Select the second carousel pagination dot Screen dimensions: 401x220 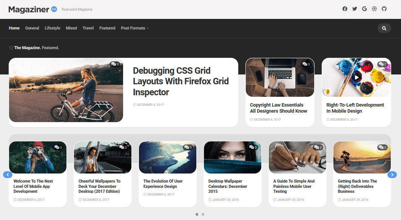[203, 214]
